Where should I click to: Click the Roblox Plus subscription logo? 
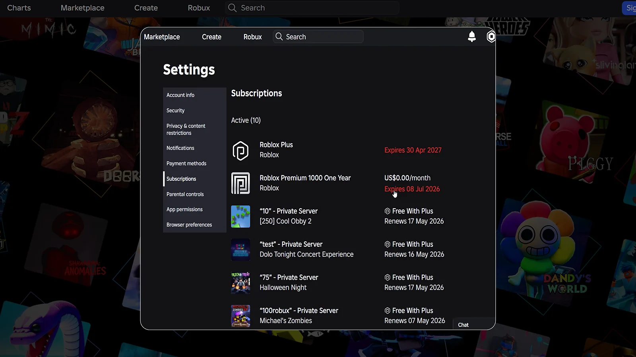click(x=240, y=151)
